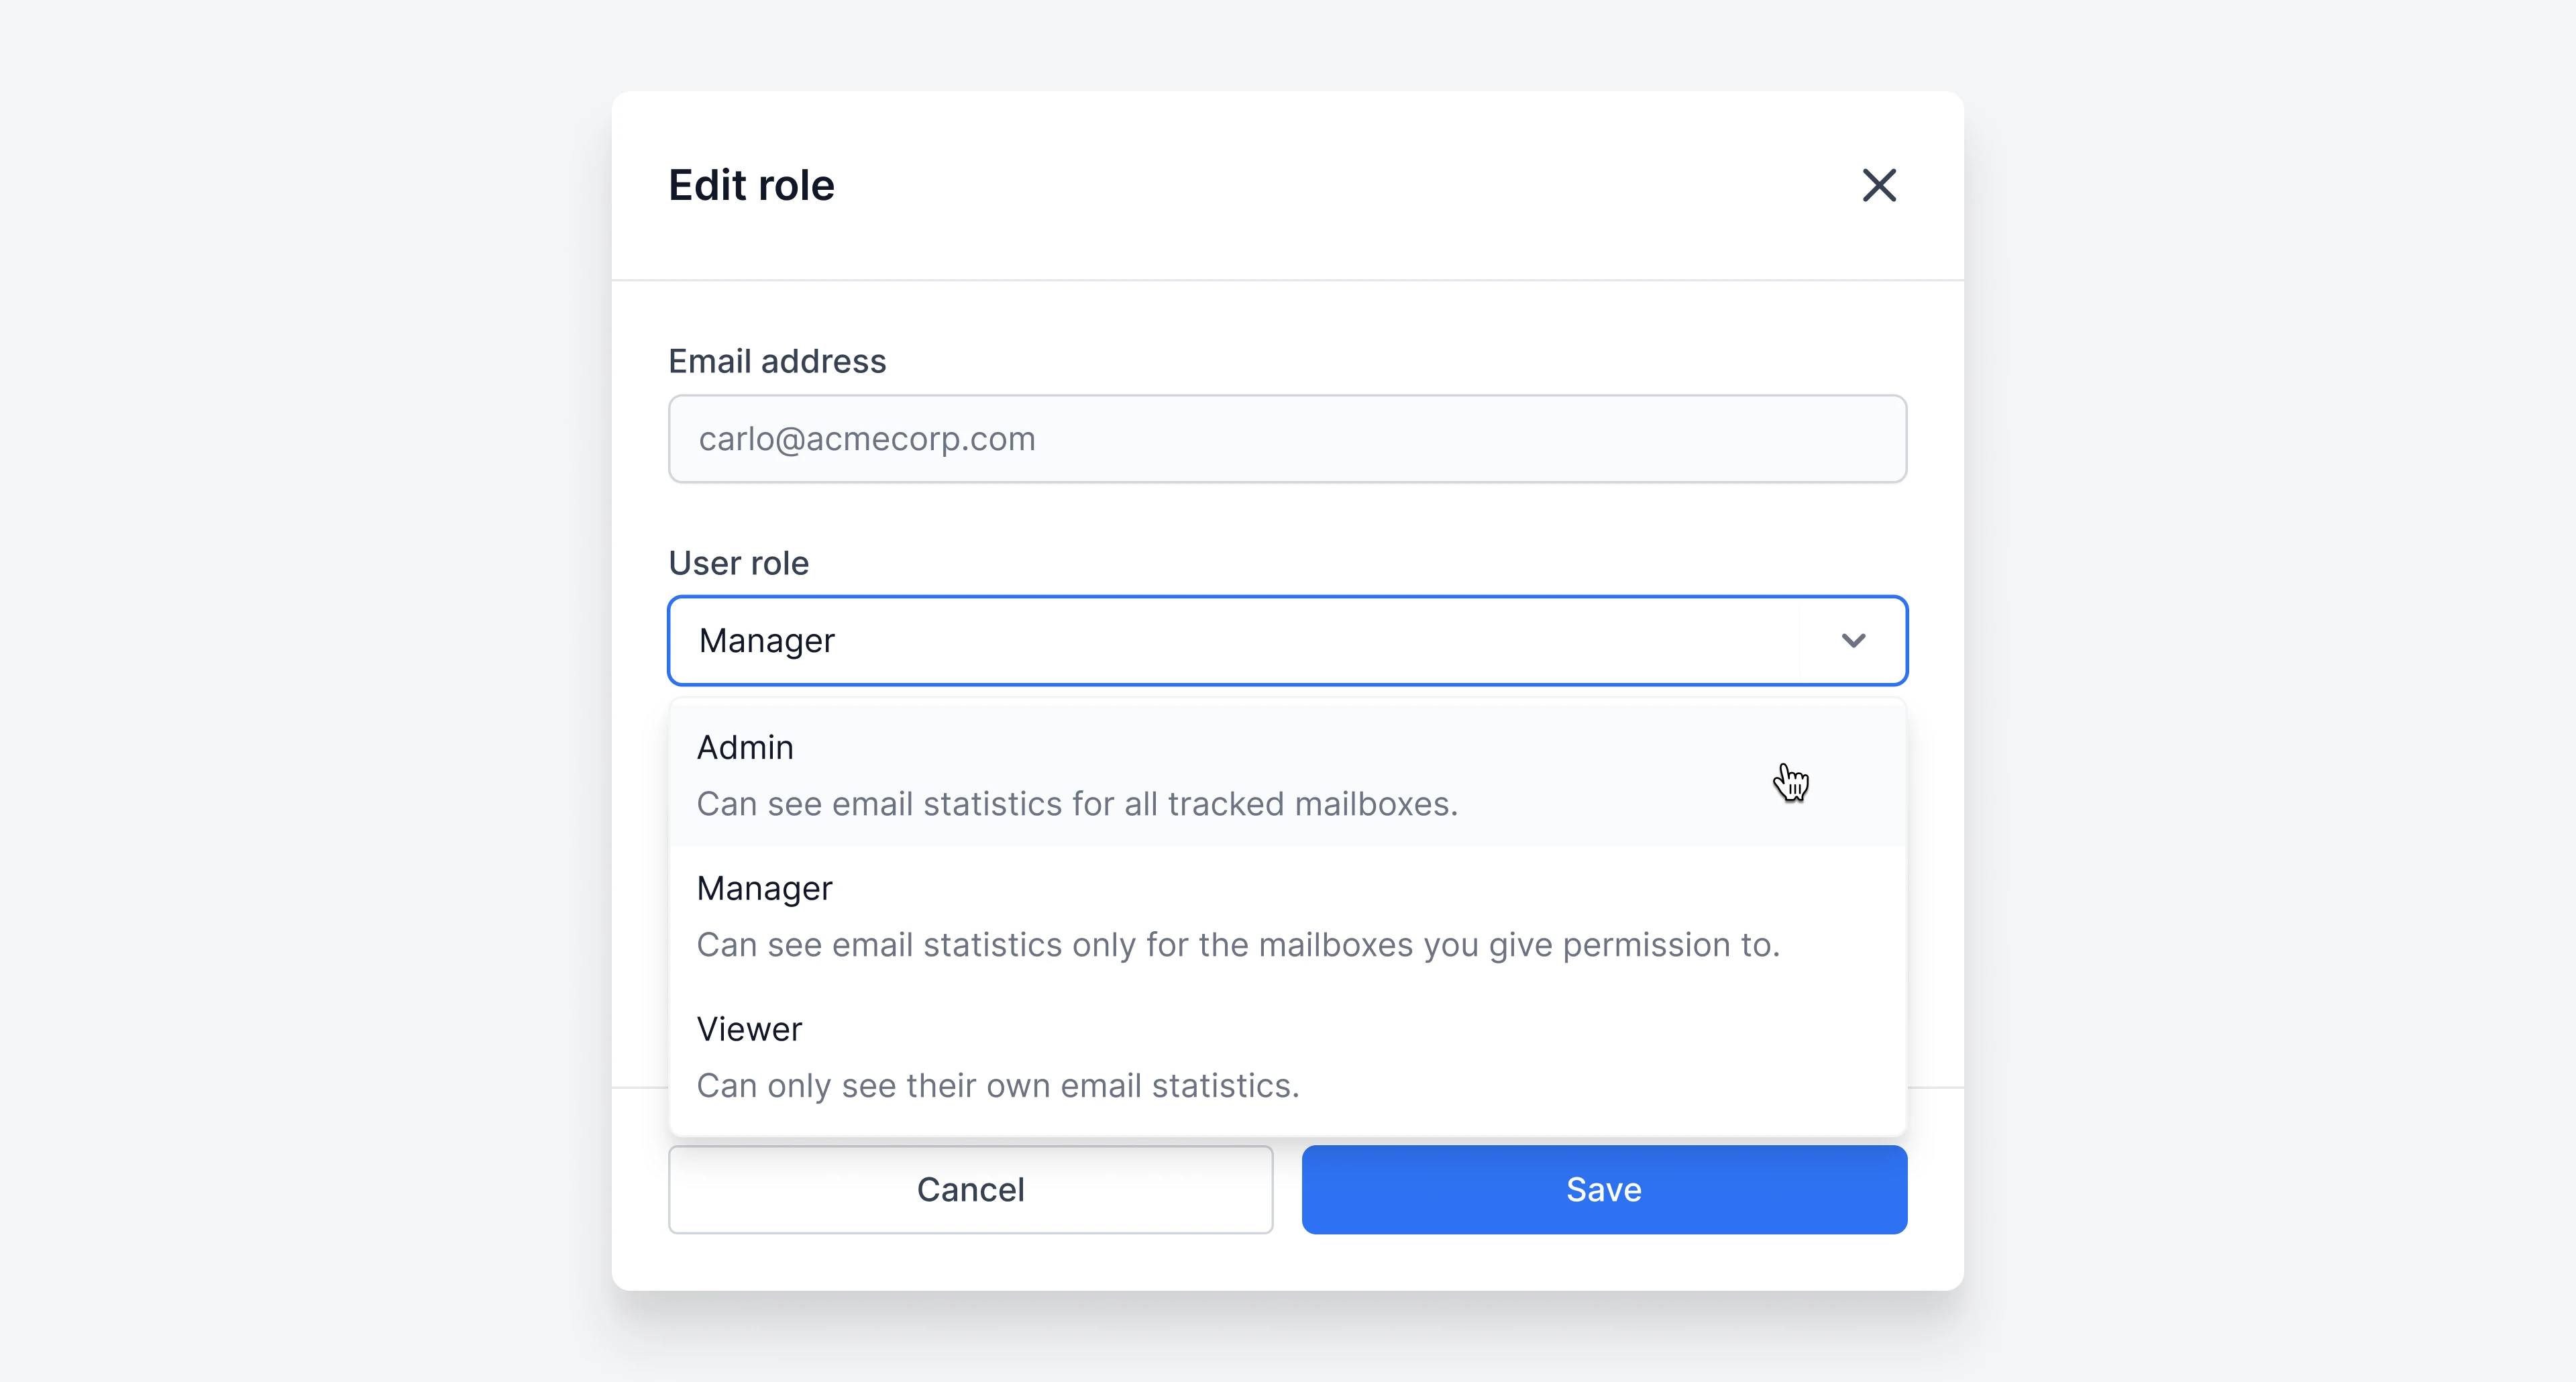2576x1382 pixels.
Task: Click the Viewer option title text
Action: pos(749,1029)
